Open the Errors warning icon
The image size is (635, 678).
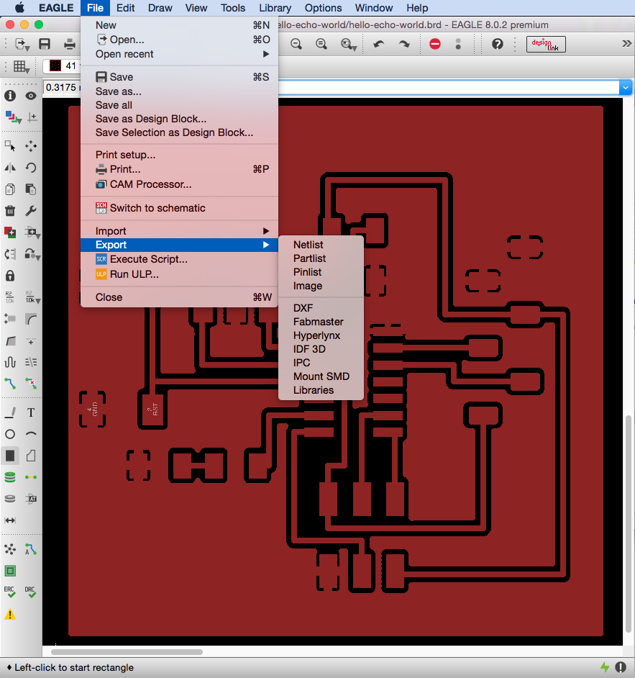[x=10, y=615]
